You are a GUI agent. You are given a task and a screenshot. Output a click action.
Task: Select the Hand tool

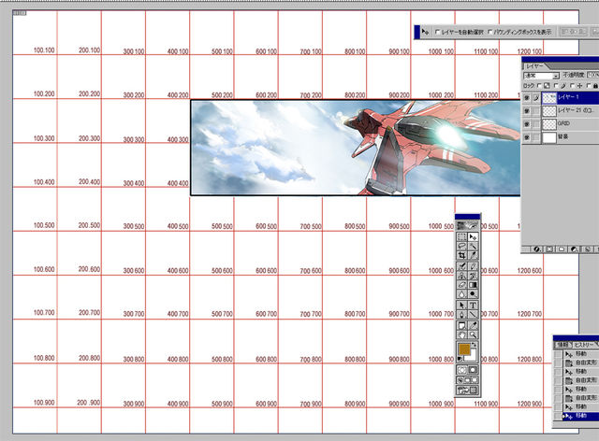[461, 334]
